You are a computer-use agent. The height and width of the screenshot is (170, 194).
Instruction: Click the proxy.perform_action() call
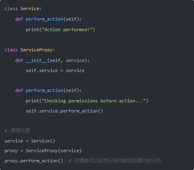tap(34, 161)
